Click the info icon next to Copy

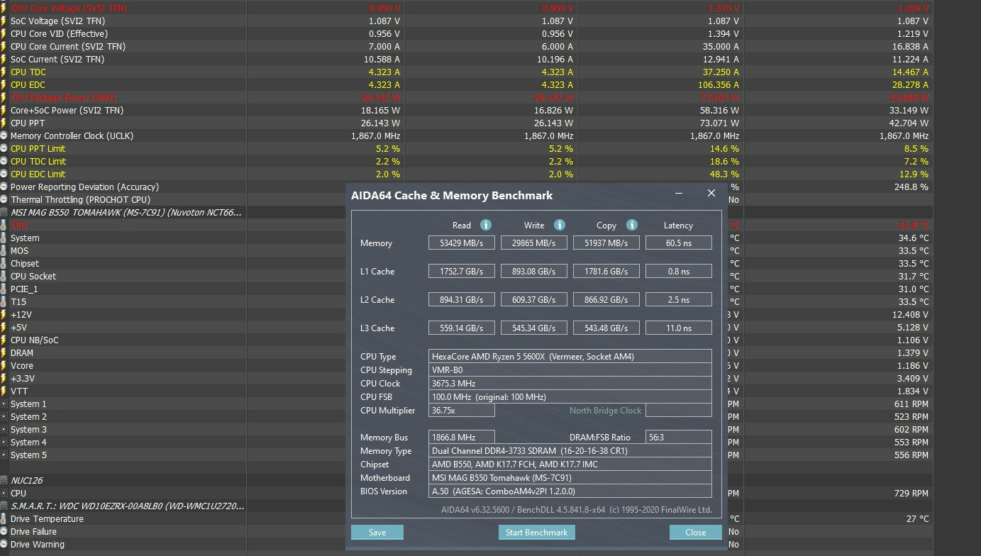click(632, 225)
